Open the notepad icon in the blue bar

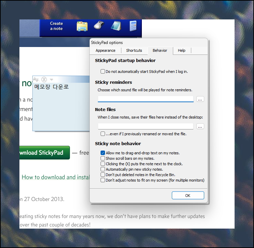[x=116, y=26]
